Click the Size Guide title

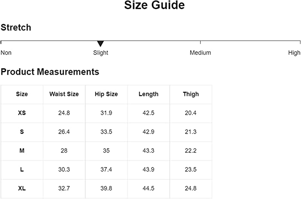154,5
